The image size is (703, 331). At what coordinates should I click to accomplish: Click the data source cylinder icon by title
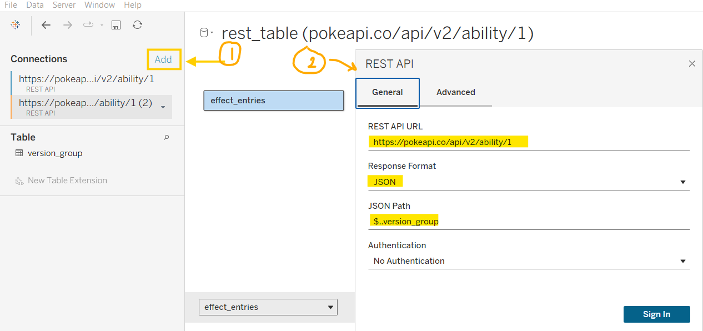204,33
